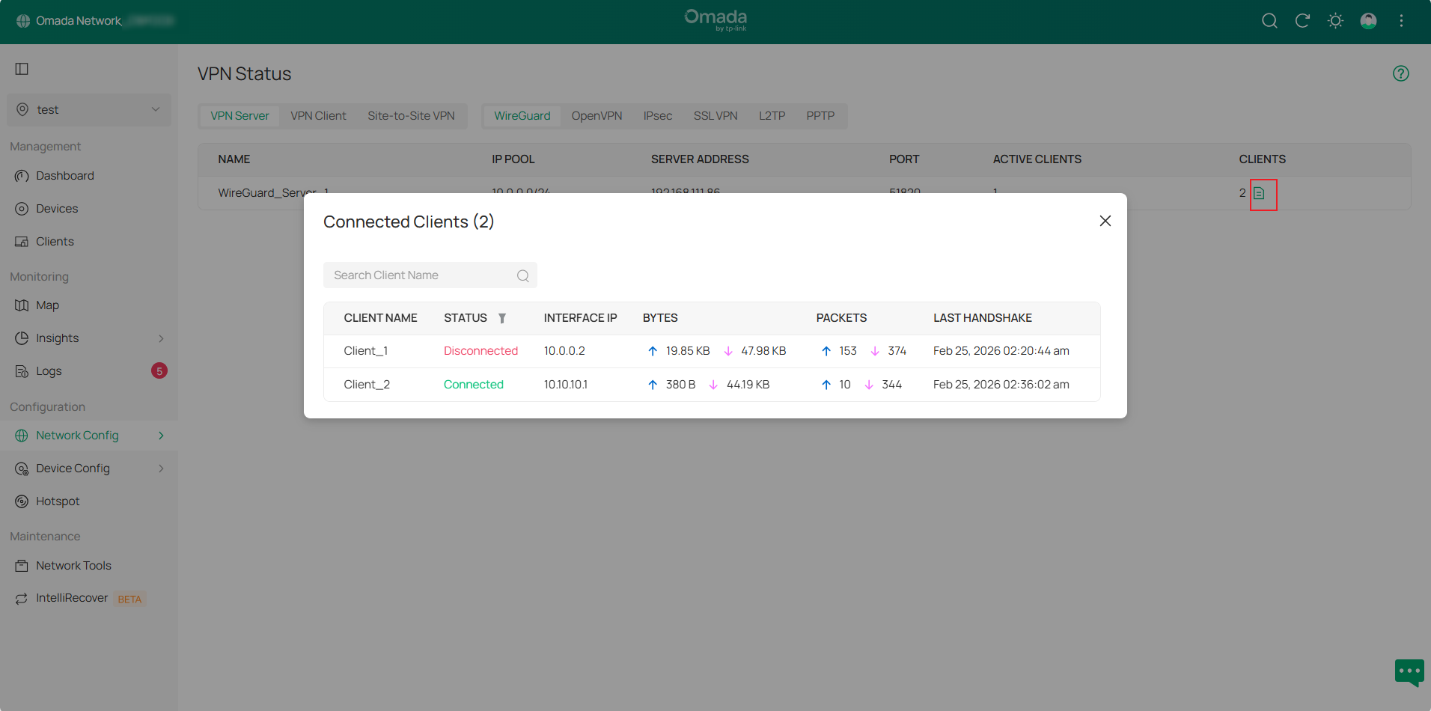The image size is (1431, 711).
Task: Click the client list document icon for WireGuard_Server
Action: [1263, 194]
